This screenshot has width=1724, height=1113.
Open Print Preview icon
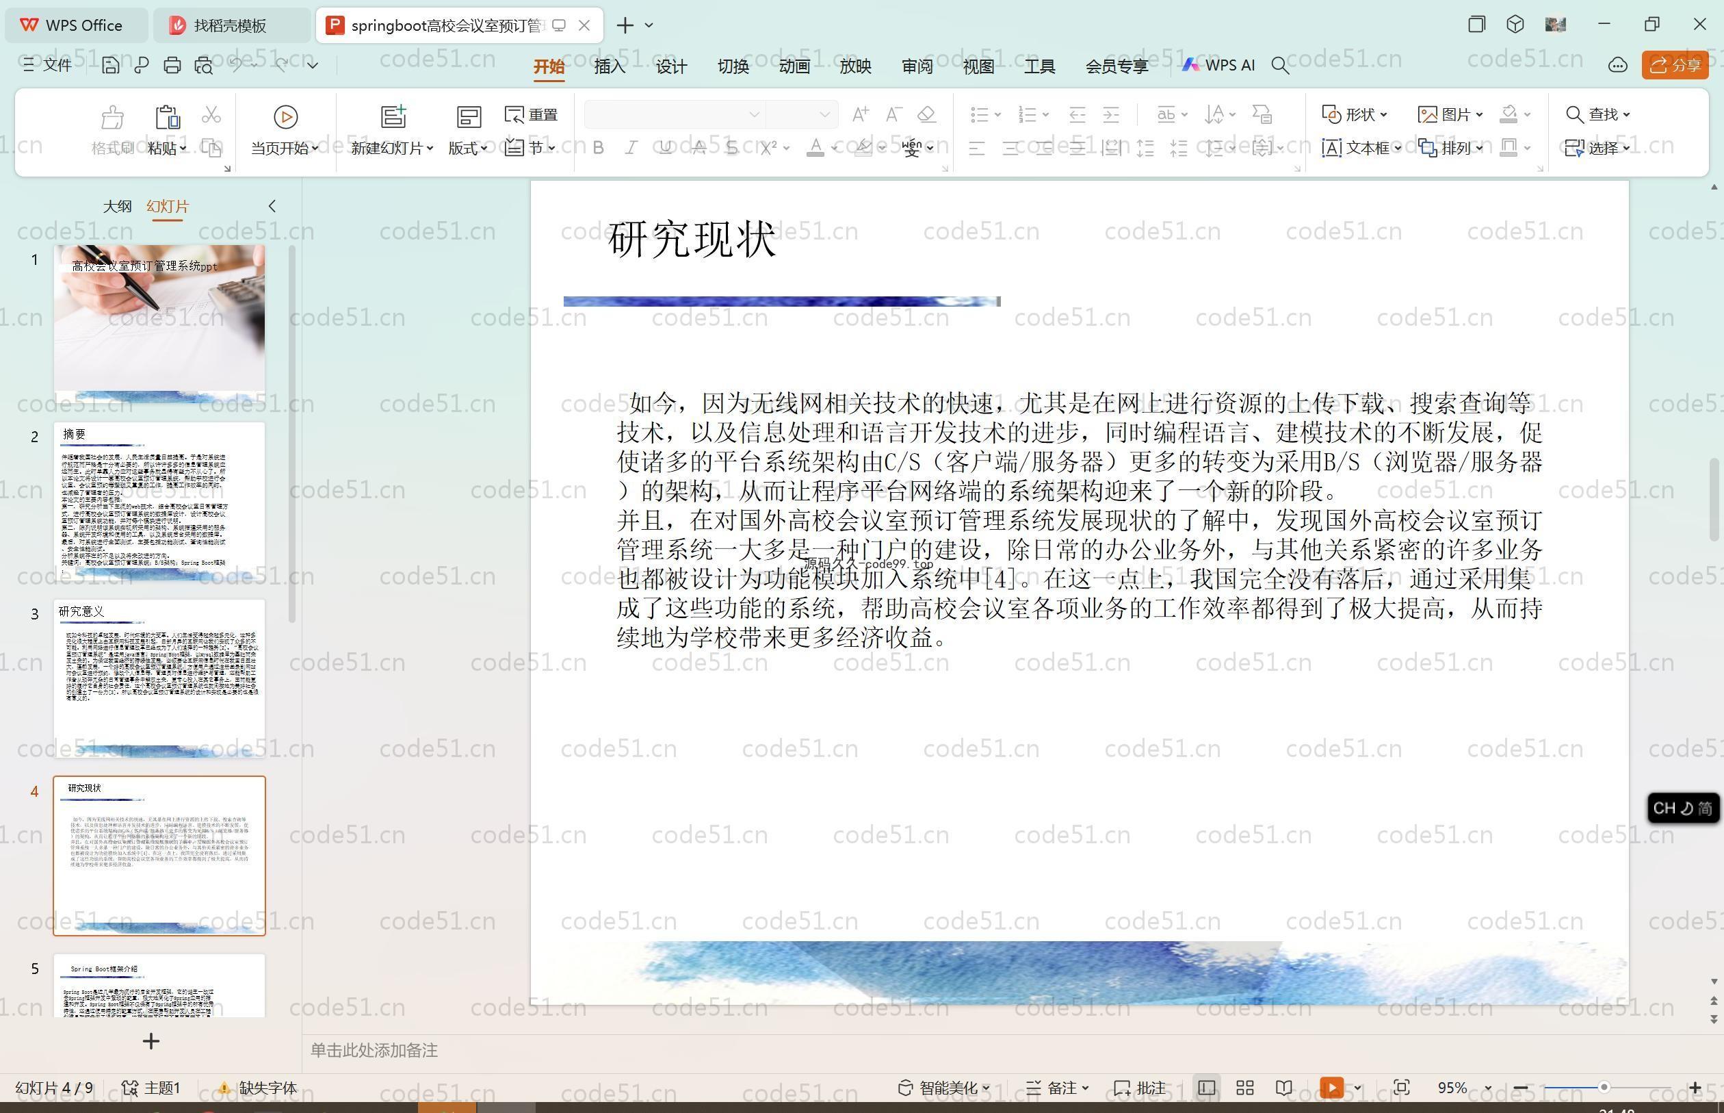point(204,66)
